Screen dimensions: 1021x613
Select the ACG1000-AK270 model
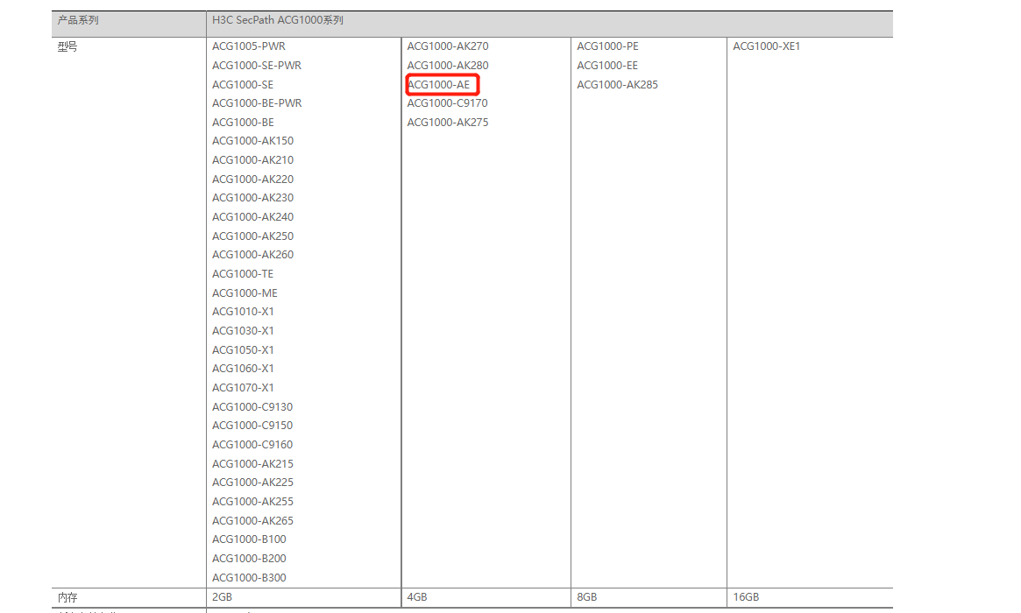click(448, 46)
